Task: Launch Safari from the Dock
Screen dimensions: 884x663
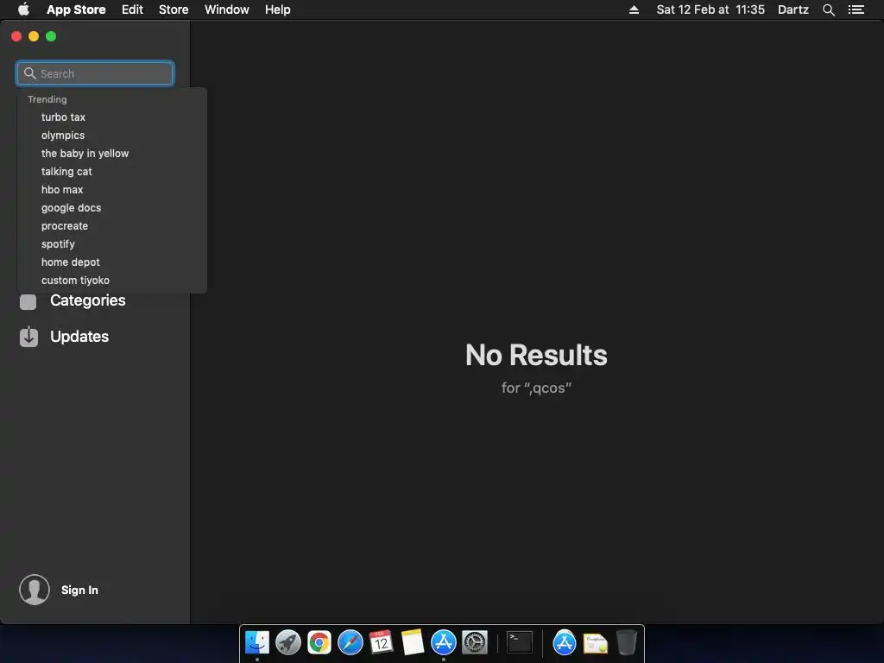Action: pos(350,642)
